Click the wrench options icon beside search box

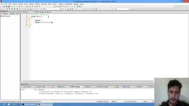pyautogui.click(x=133, y=9)
